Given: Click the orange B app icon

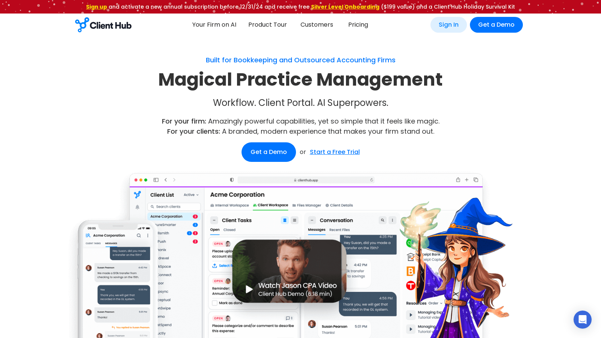Looking at the screenshot, I should [x=411, y=271].
